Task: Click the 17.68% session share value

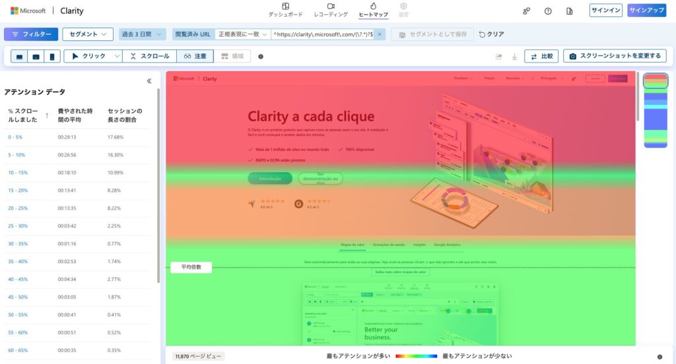Action: coord(116,137)
